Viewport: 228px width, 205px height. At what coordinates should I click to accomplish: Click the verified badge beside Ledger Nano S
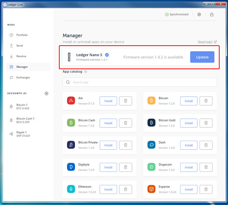tap(107, 55)
